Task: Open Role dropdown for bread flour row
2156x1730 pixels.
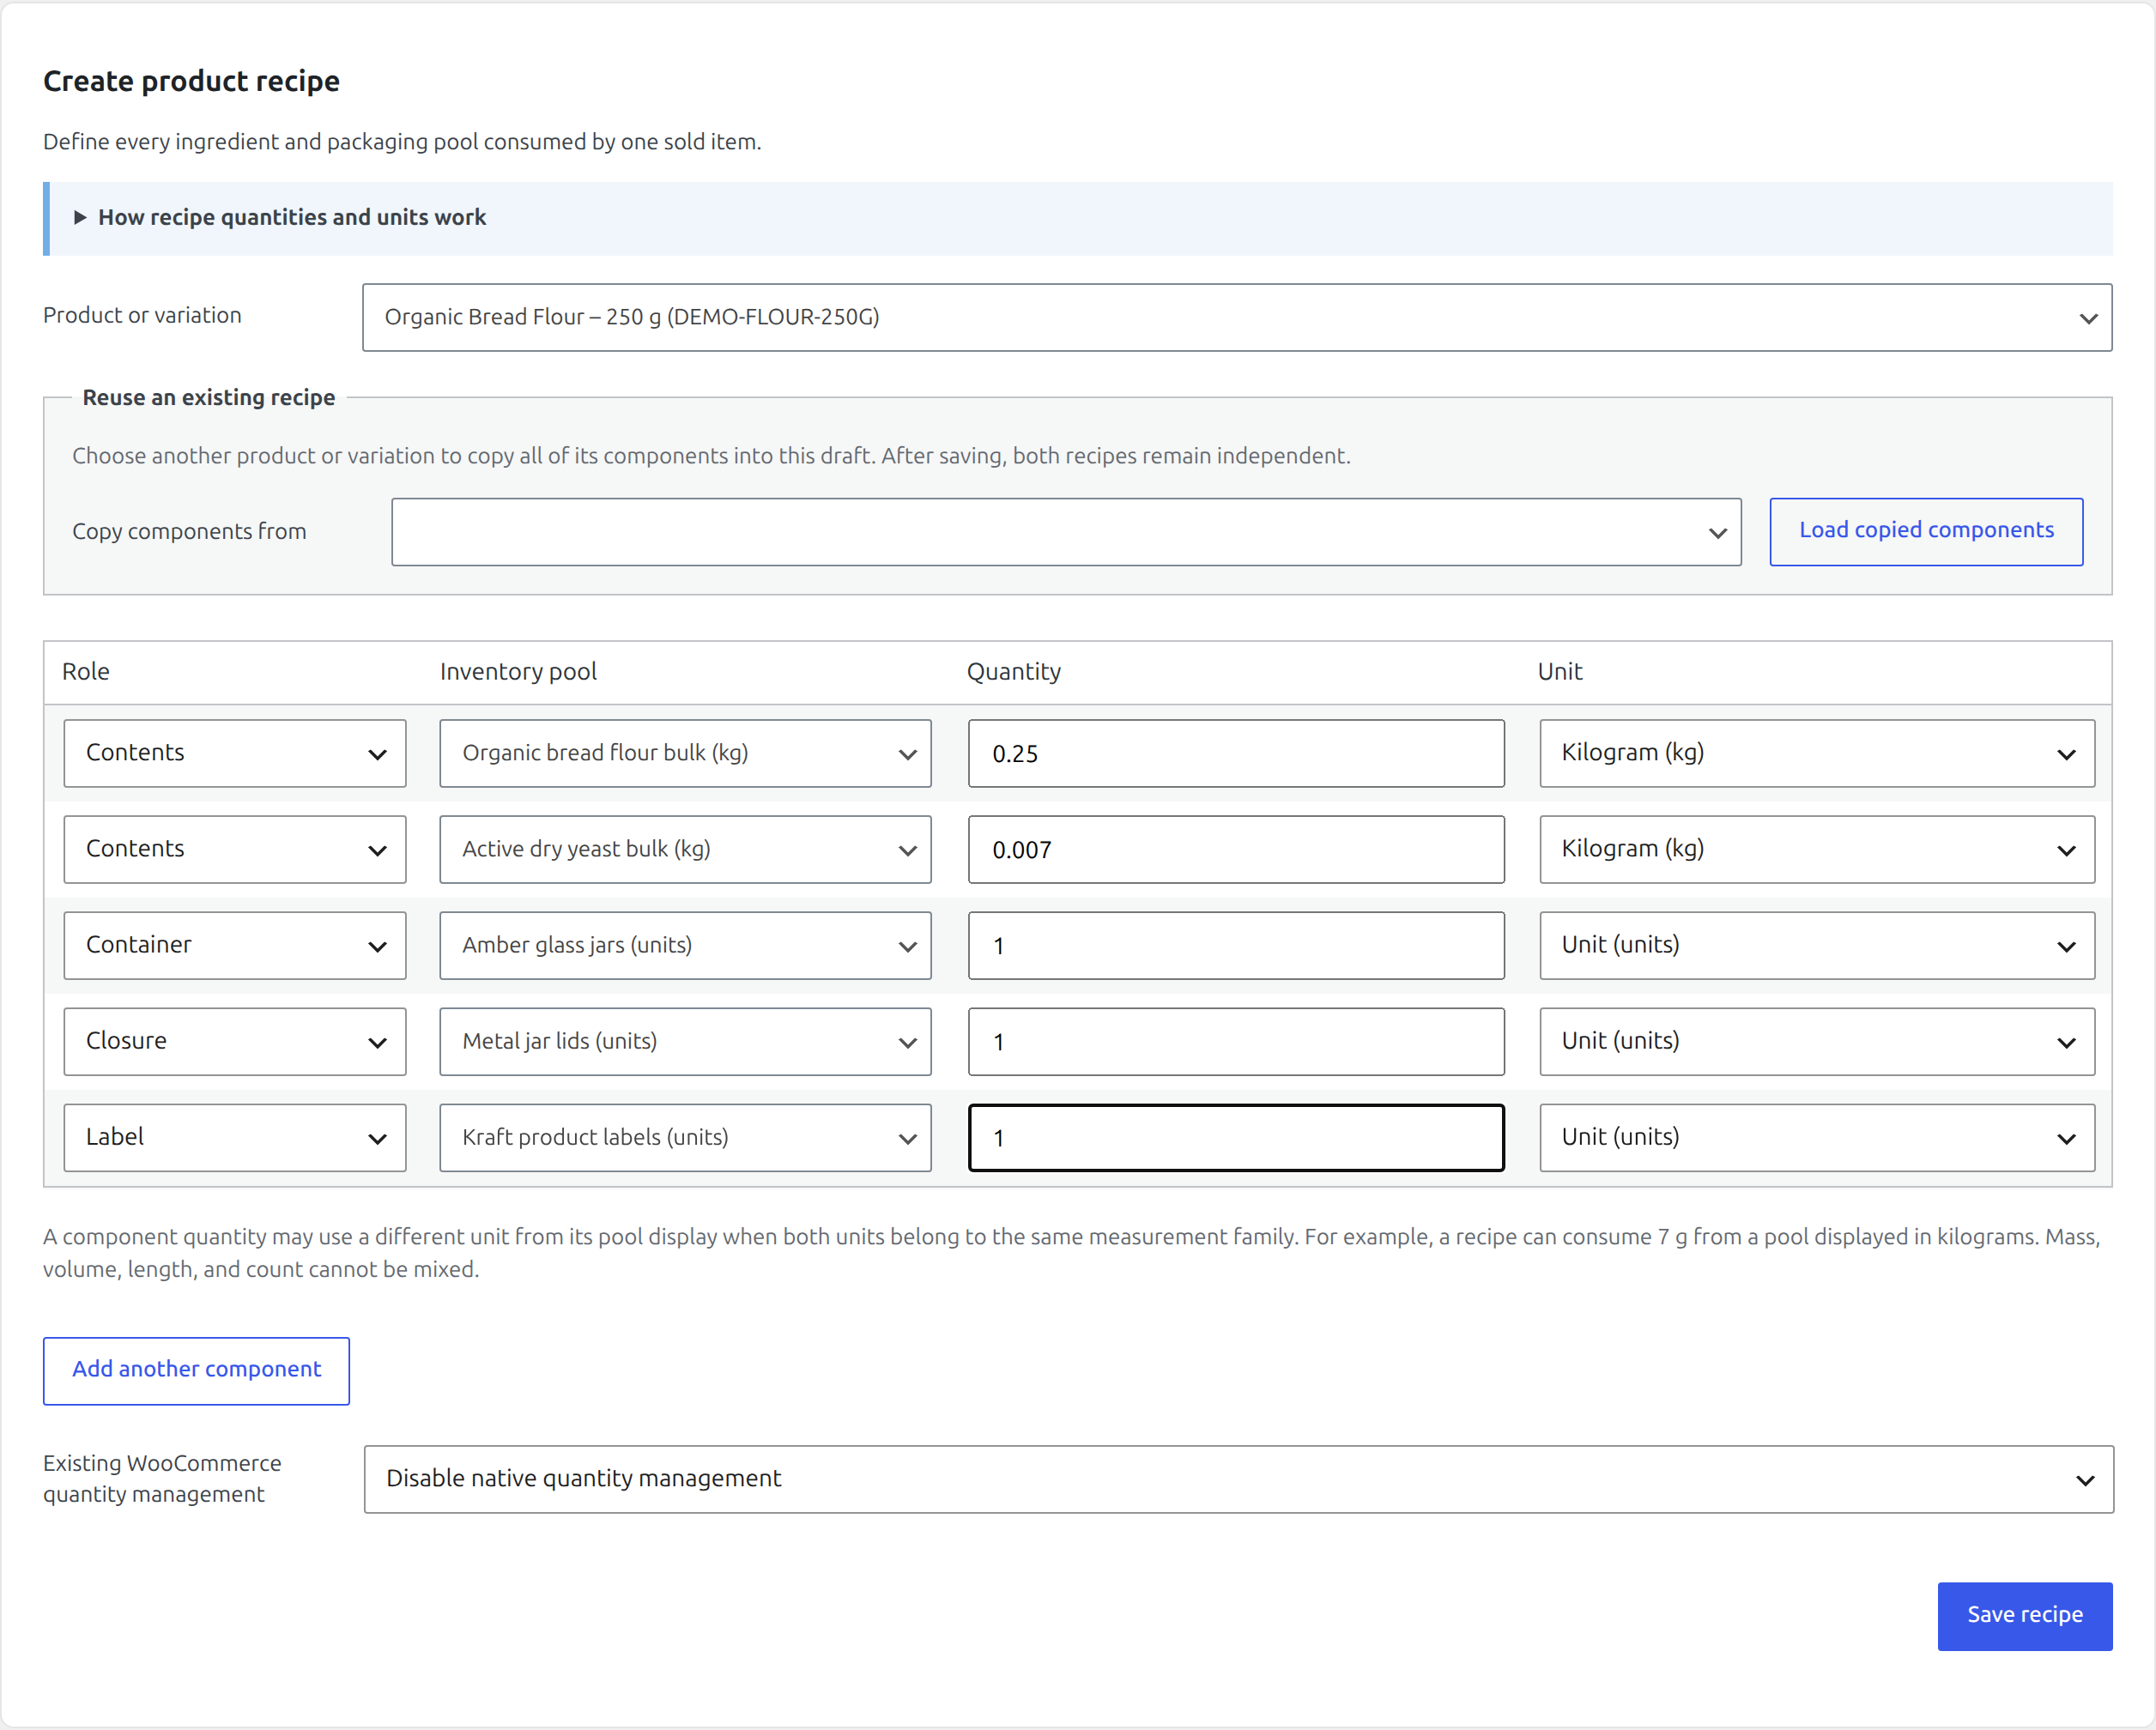Action: [234, 753]
